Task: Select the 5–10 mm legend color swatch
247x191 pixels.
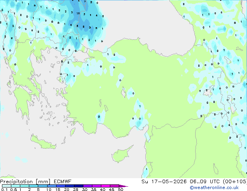Action: (43, 186)
